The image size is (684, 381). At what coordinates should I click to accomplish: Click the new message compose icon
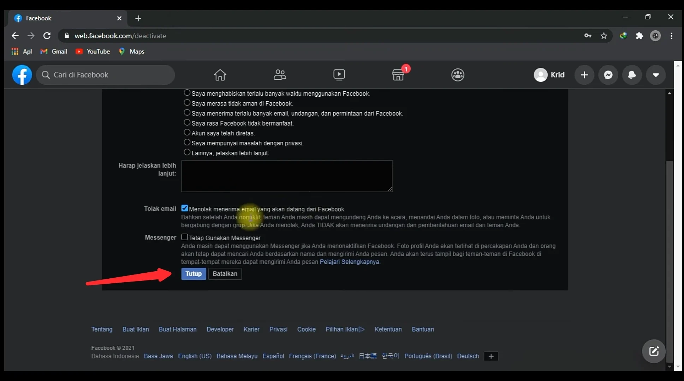click(x=654, y=351)
